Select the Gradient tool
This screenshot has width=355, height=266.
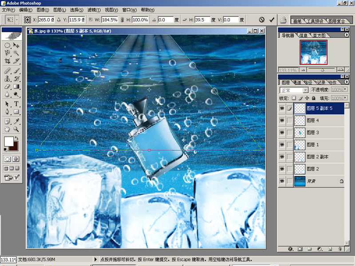tap(16, 86)
